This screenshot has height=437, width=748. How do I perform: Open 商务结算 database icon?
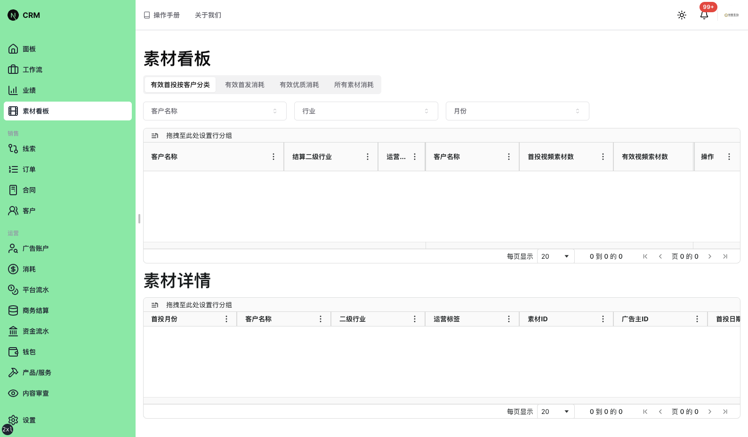tap(13, 310)
